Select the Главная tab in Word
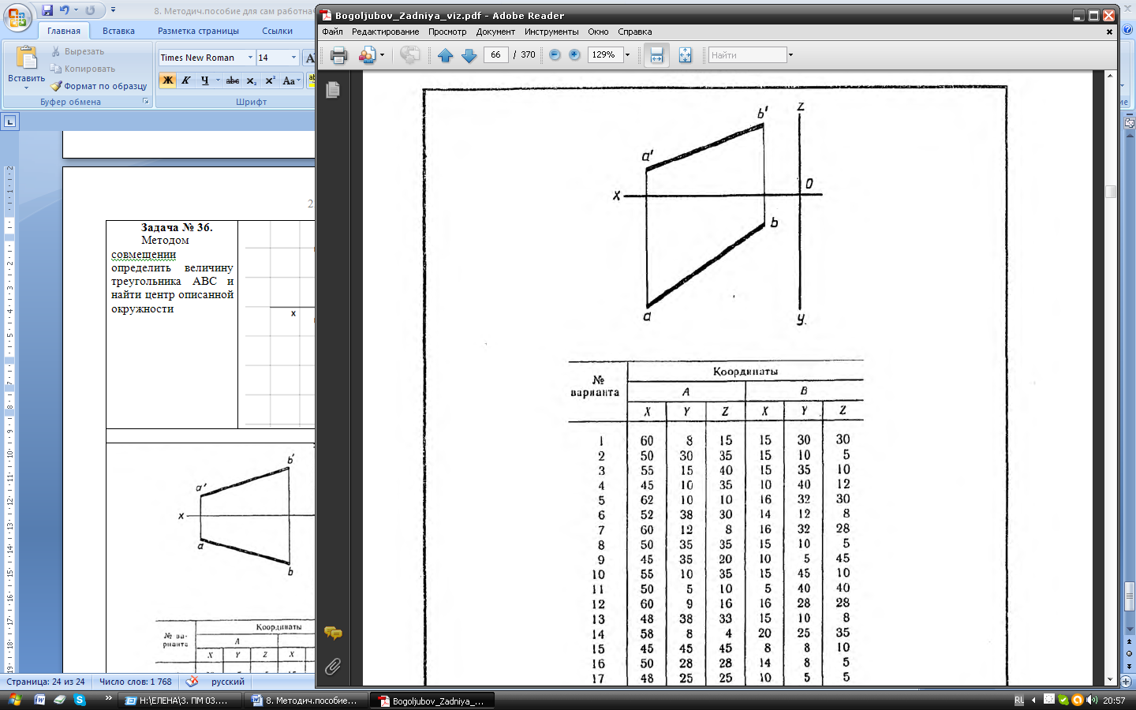 coord(63,31)
